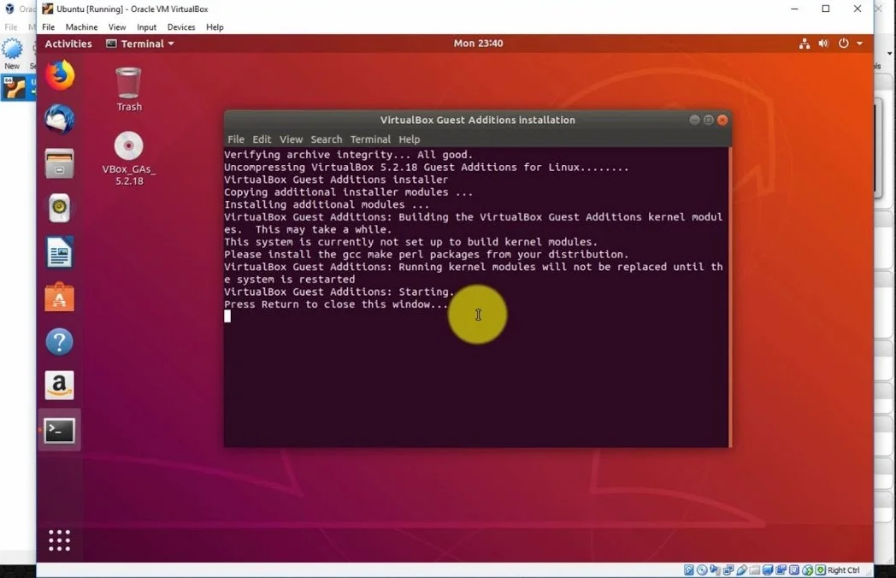
Task: Open the terminal window Help menu
Action: pyautogui.click(x=410, y=139)
